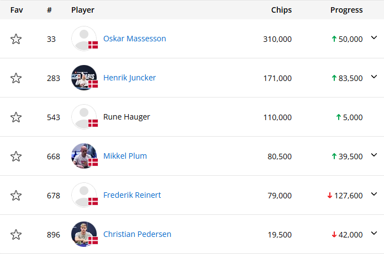This screenshot has width=384, height=254.
Task: Open Oskar Massesson's player profile link
Action: [134, 39]
